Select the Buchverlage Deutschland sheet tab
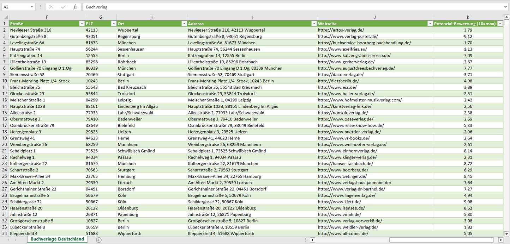Viewport: 510px width, 244px height. 57,239
